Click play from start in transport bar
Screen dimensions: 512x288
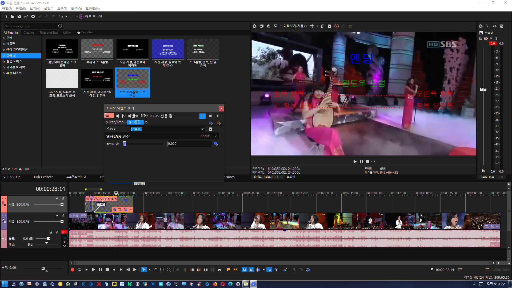[86, 270]
